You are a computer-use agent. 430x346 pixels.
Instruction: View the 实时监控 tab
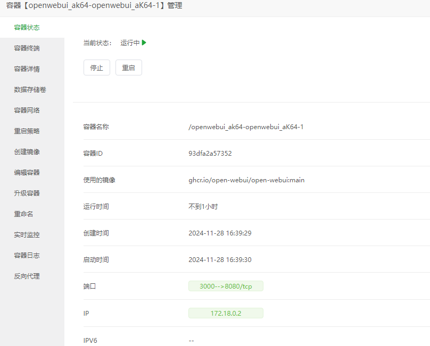point(27,235)
